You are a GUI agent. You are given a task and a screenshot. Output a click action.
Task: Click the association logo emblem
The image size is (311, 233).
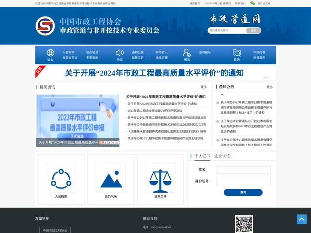45,26
